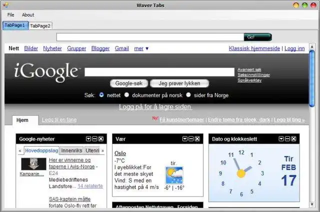
Task: Open the File menu
Action: pyautogui.click(x=10, y=15)
